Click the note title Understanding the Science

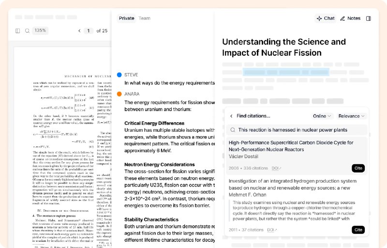point(284,47)
